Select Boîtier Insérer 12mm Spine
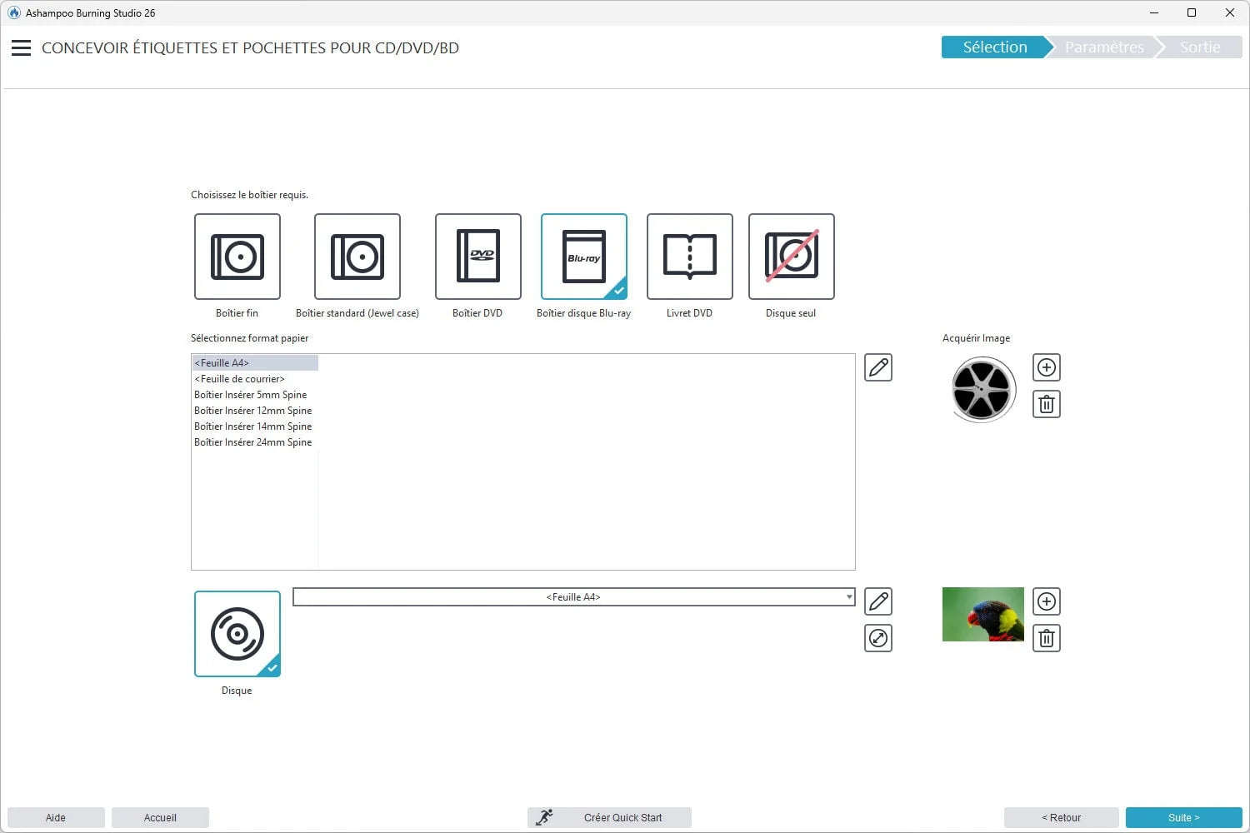Viewport: 1250px width, 833px height. [x=255, y=411]
